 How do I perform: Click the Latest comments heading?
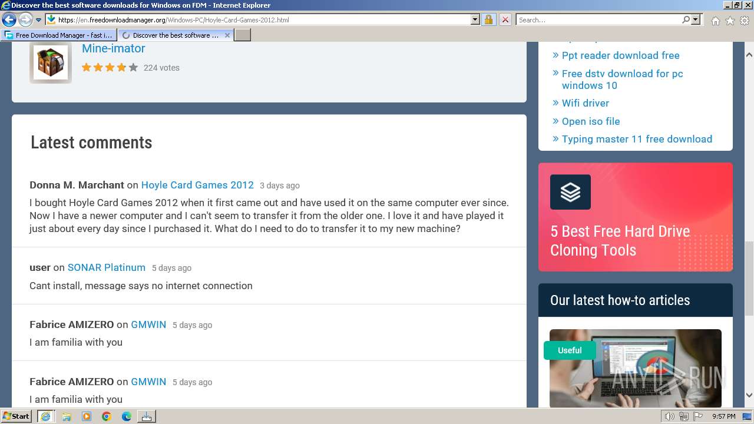[91, 143]
